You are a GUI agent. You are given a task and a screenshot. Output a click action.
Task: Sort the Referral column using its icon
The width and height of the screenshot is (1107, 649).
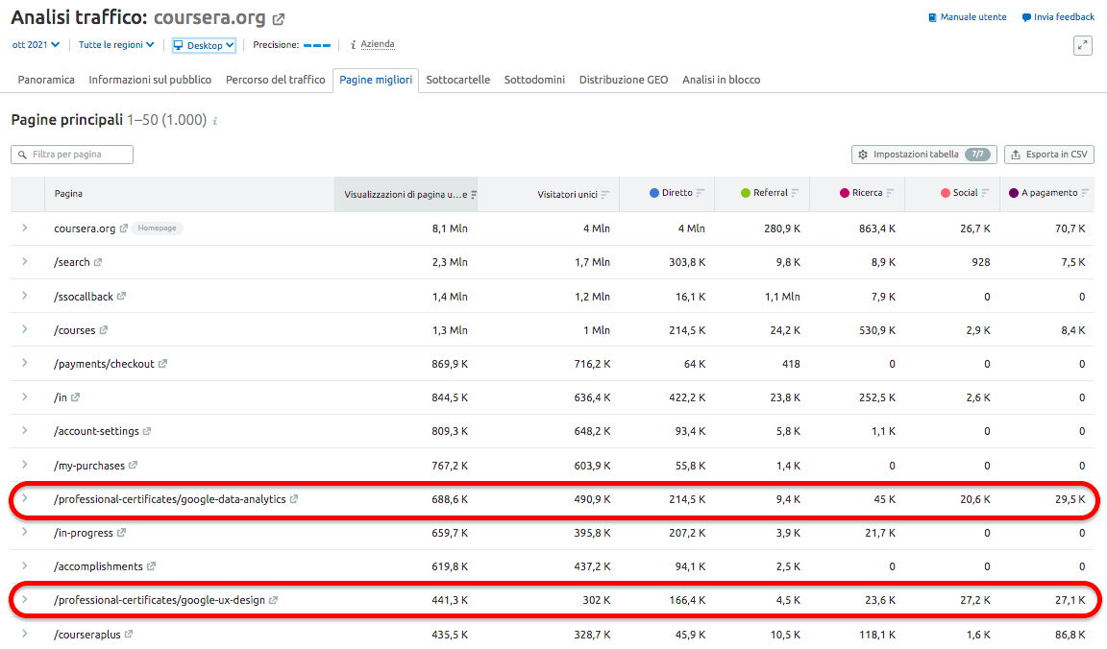[796, 194]
